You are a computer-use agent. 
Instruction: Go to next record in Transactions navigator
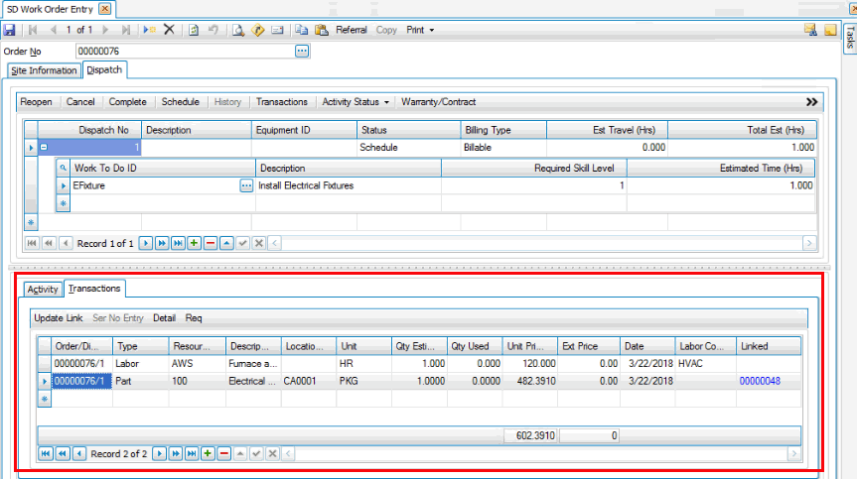click(x=159, y=454)
